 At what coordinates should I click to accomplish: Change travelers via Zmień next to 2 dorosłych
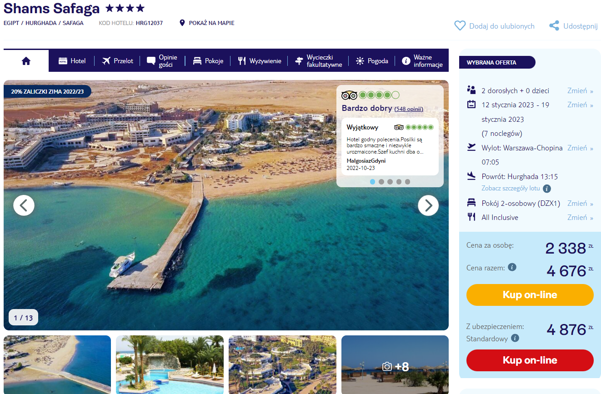(x=580, y=91)
